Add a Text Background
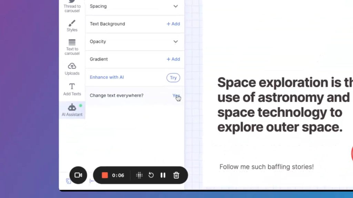This screenshot has width=353, height=198. (173, 24)
